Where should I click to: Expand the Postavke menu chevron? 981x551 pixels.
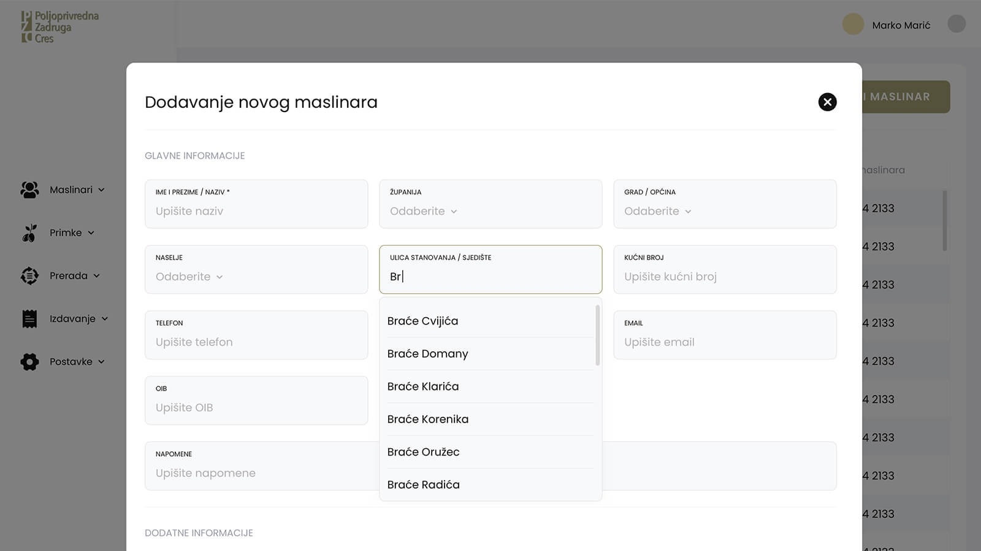[101, 361]
